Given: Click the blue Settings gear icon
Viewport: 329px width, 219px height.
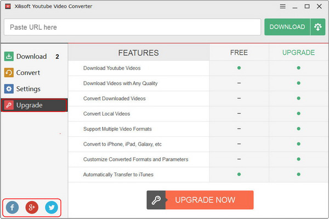Looking at the screenshot, I should [x=9, y=89].
